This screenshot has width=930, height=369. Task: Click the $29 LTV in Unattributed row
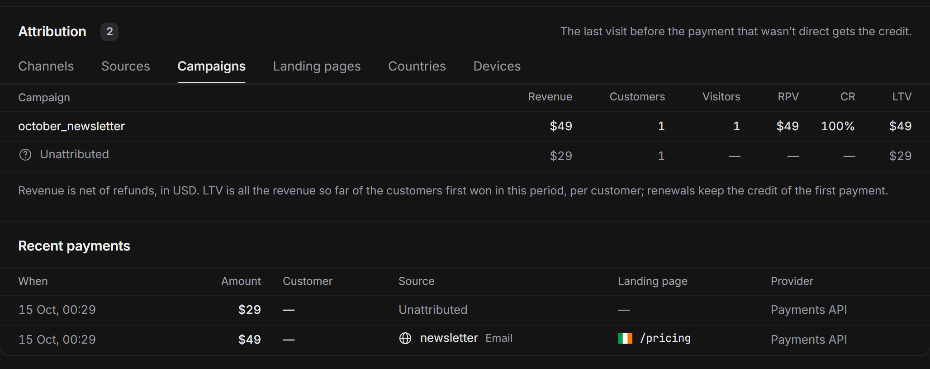tap(900, 156)
